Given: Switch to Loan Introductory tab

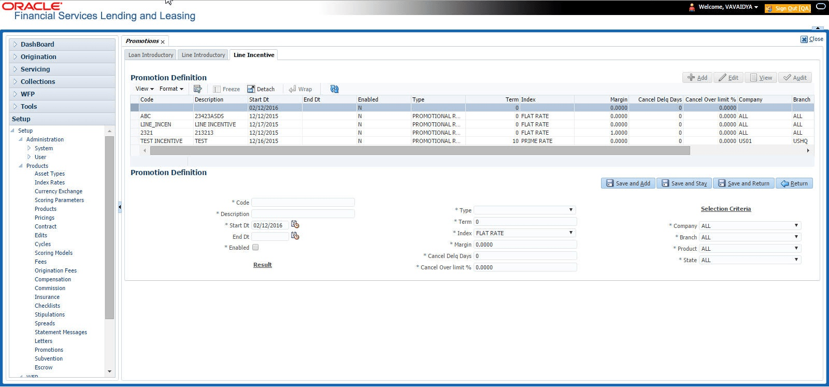Looking at the screenshot, I should click(151, 55).
